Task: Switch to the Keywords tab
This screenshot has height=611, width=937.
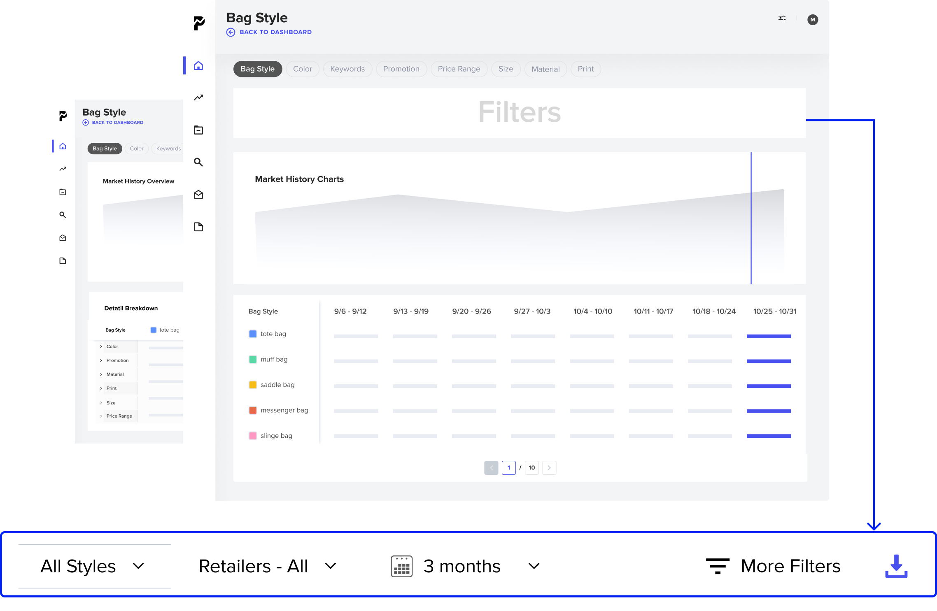Action: click(347, 69)
